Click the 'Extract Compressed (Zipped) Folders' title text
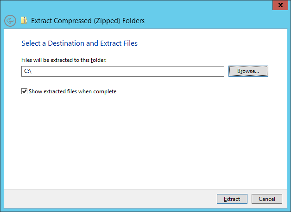 point(88,21)
